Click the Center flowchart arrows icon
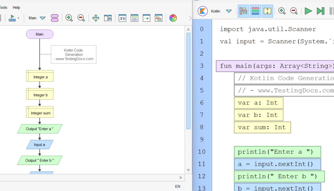Viewport: 334px width, 191px height. tap(96, 18)
